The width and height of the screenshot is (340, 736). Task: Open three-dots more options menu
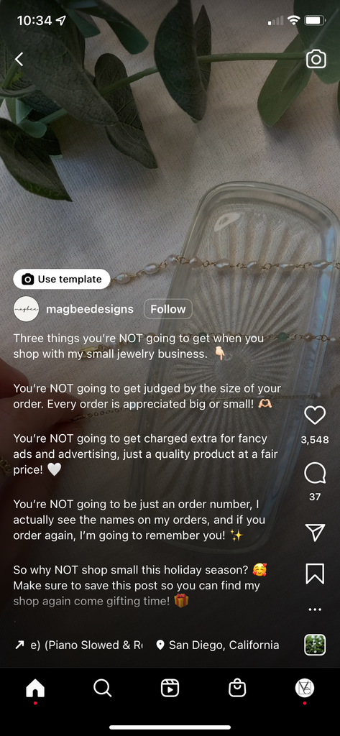315,609
